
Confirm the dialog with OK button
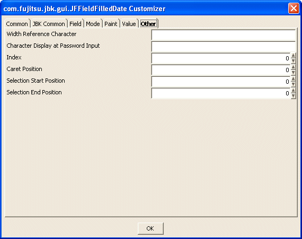click(150, 228)
